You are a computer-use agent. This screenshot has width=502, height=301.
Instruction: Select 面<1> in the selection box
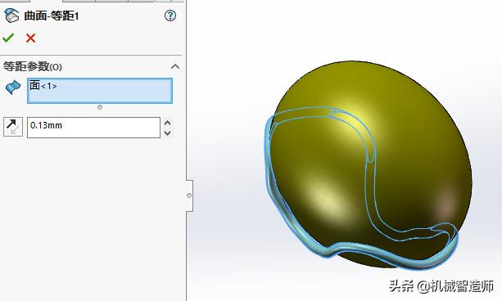point(43,86)
